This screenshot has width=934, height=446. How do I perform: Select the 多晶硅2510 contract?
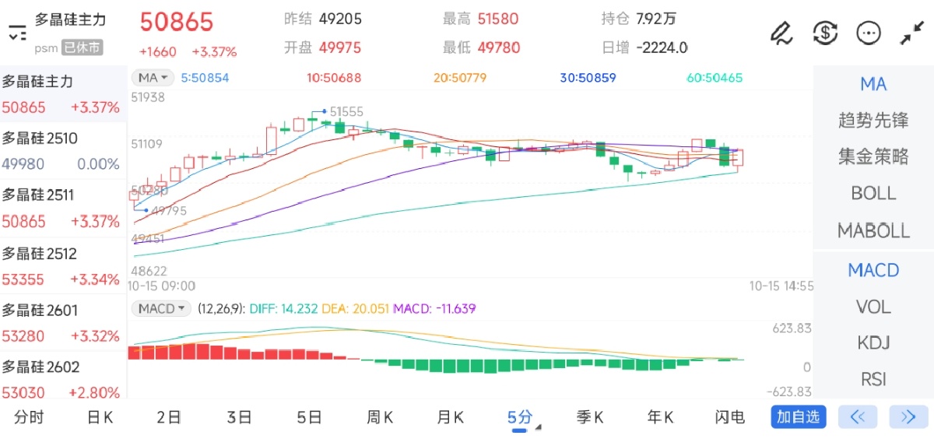click(63, 151)
